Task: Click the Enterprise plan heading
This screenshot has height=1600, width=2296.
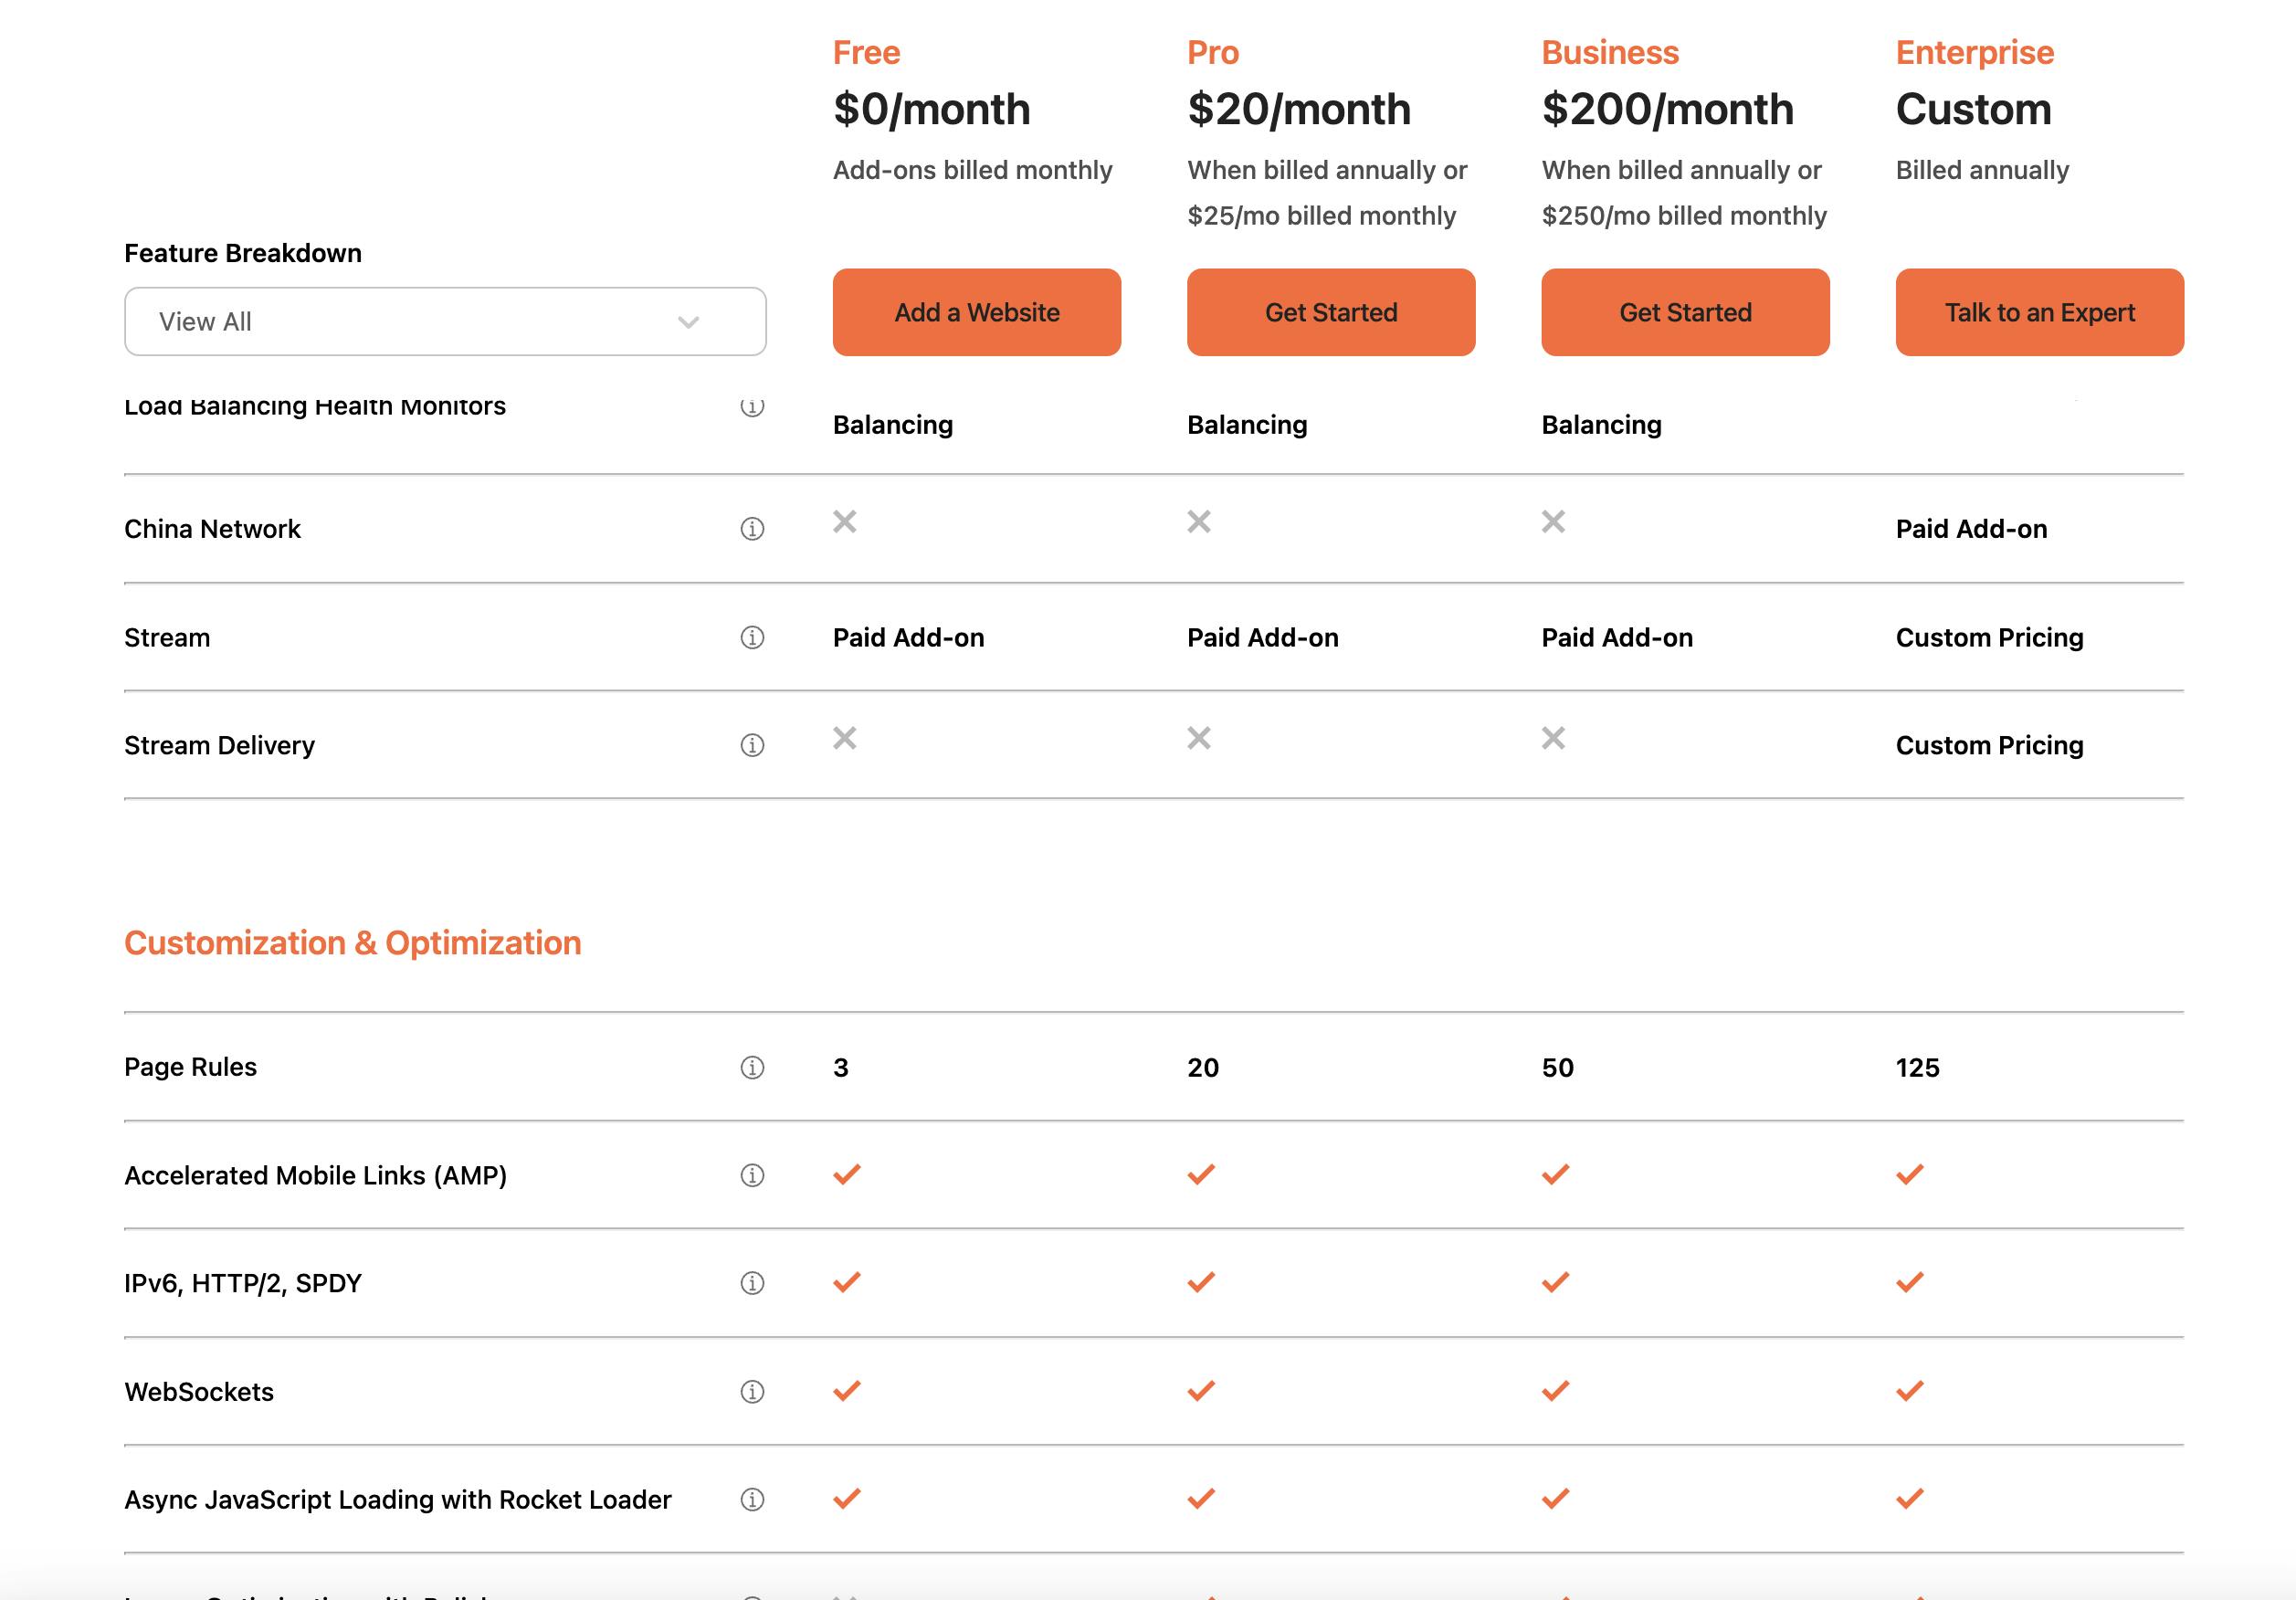Action: coord(1974,52)
